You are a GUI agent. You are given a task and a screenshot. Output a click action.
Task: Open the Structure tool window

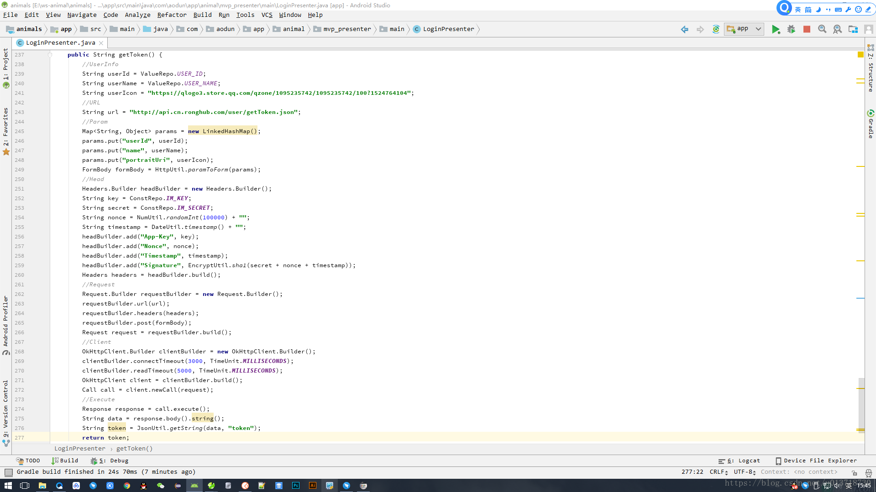point(871,68)
